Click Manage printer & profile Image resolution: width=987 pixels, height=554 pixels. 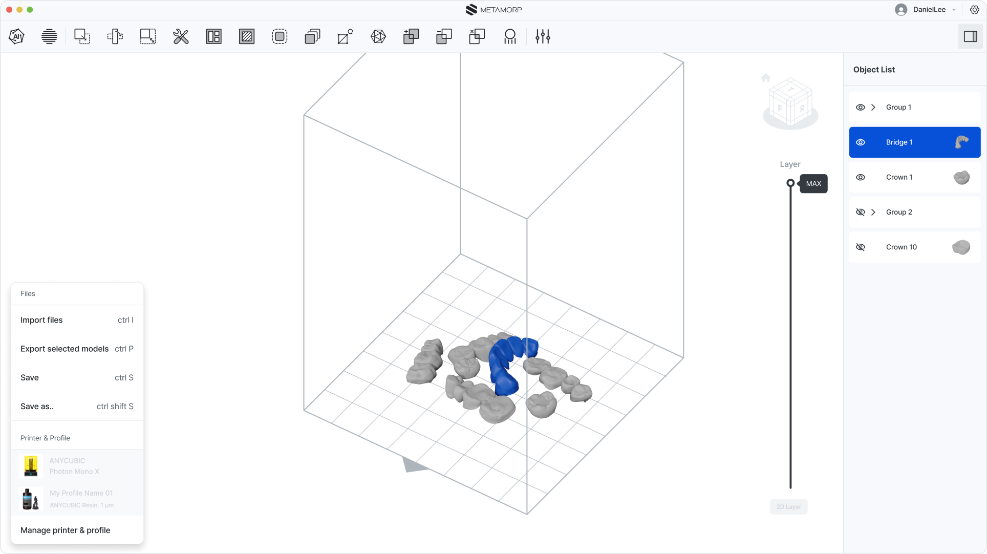(65, 530)
